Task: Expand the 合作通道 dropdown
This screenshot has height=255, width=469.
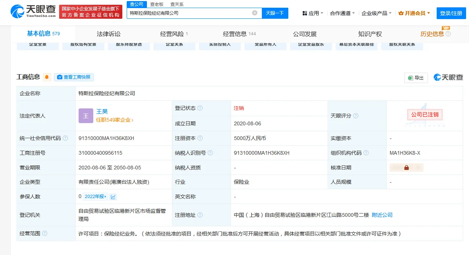Action: [x=342, y=13]
